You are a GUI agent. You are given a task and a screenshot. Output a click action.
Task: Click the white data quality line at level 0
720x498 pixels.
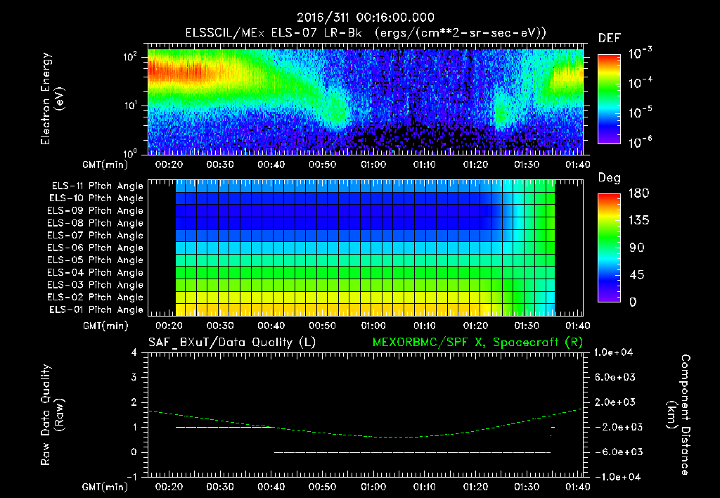pyautogui.click(x=412, y=452)
